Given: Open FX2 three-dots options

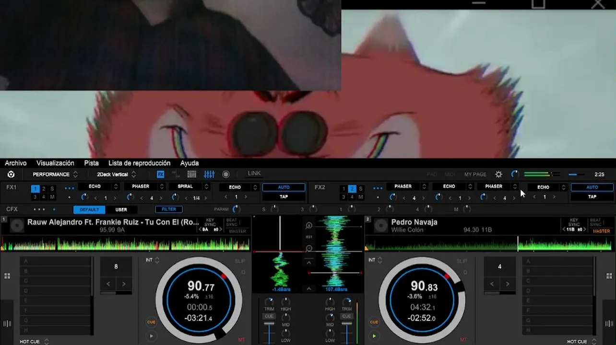Looking at the screenshot, I should coord(378,188).
